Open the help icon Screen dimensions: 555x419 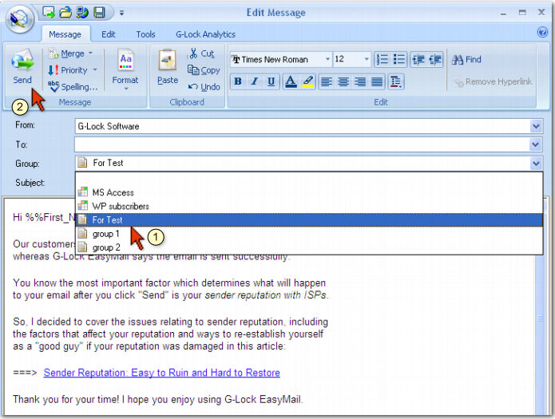542,32
